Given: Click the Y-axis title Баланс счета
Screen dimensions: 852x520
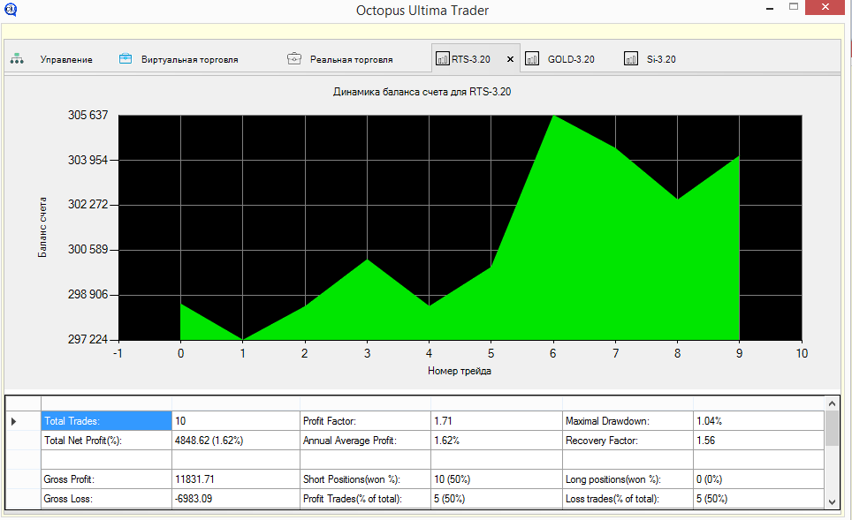Looking at the screenshot, I should click(42, 228).
